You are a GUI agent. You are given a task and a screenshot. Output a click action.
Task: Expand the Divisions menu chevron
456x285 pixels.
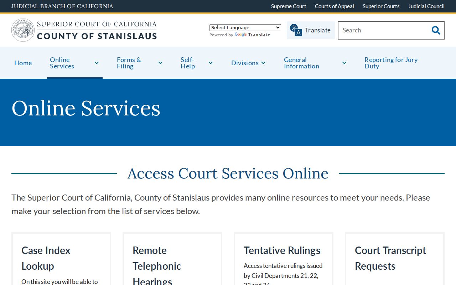[x=263, y=63]
